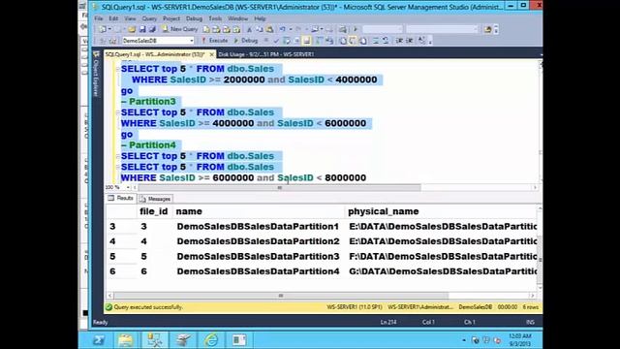Viewport: 620px width, 349px height.
Task: Click the Open File folder icon
Action: 132,29
